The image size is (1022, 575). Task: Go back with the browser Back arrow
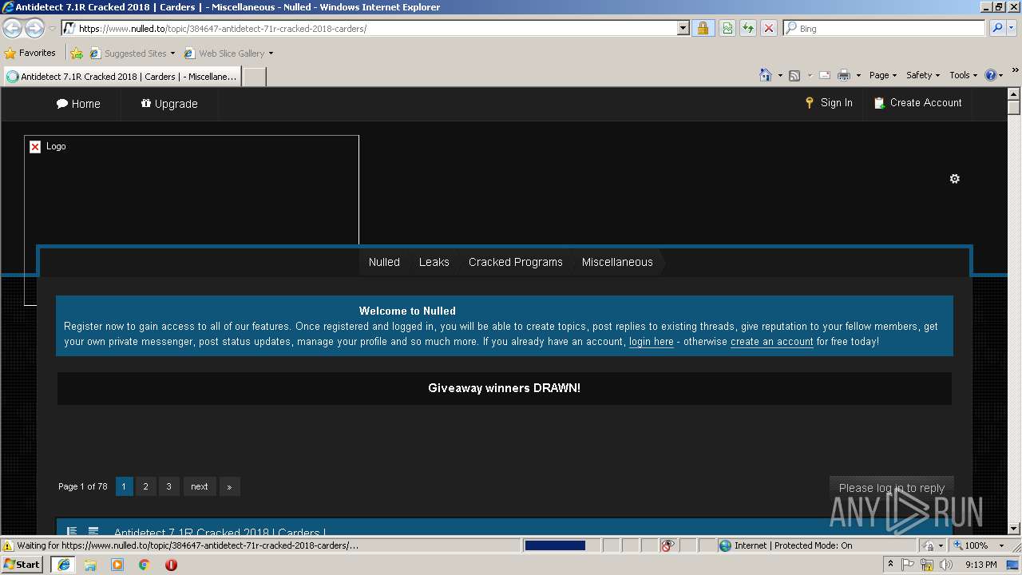[x=12, y=28]
